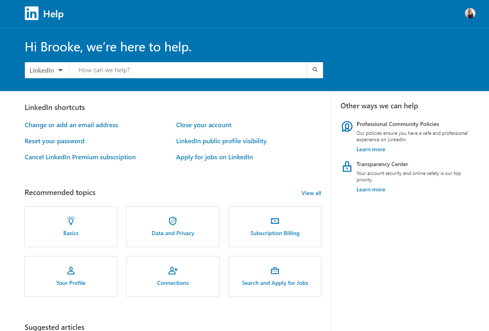489x331 pixels.
Task: Open Reset your password shortcut
Action: [55, 141]
